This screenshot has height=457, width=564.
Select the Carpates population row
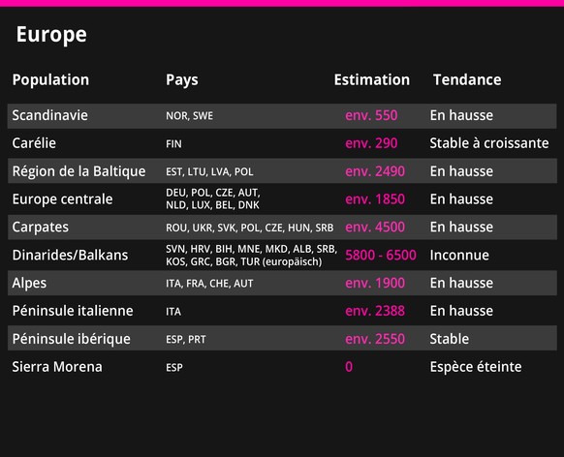tap(282, 228)
